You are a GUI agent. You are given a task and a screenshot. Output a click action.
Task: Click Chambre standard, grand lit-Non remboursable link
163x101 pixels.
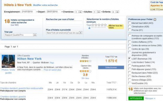click(22, 88)
